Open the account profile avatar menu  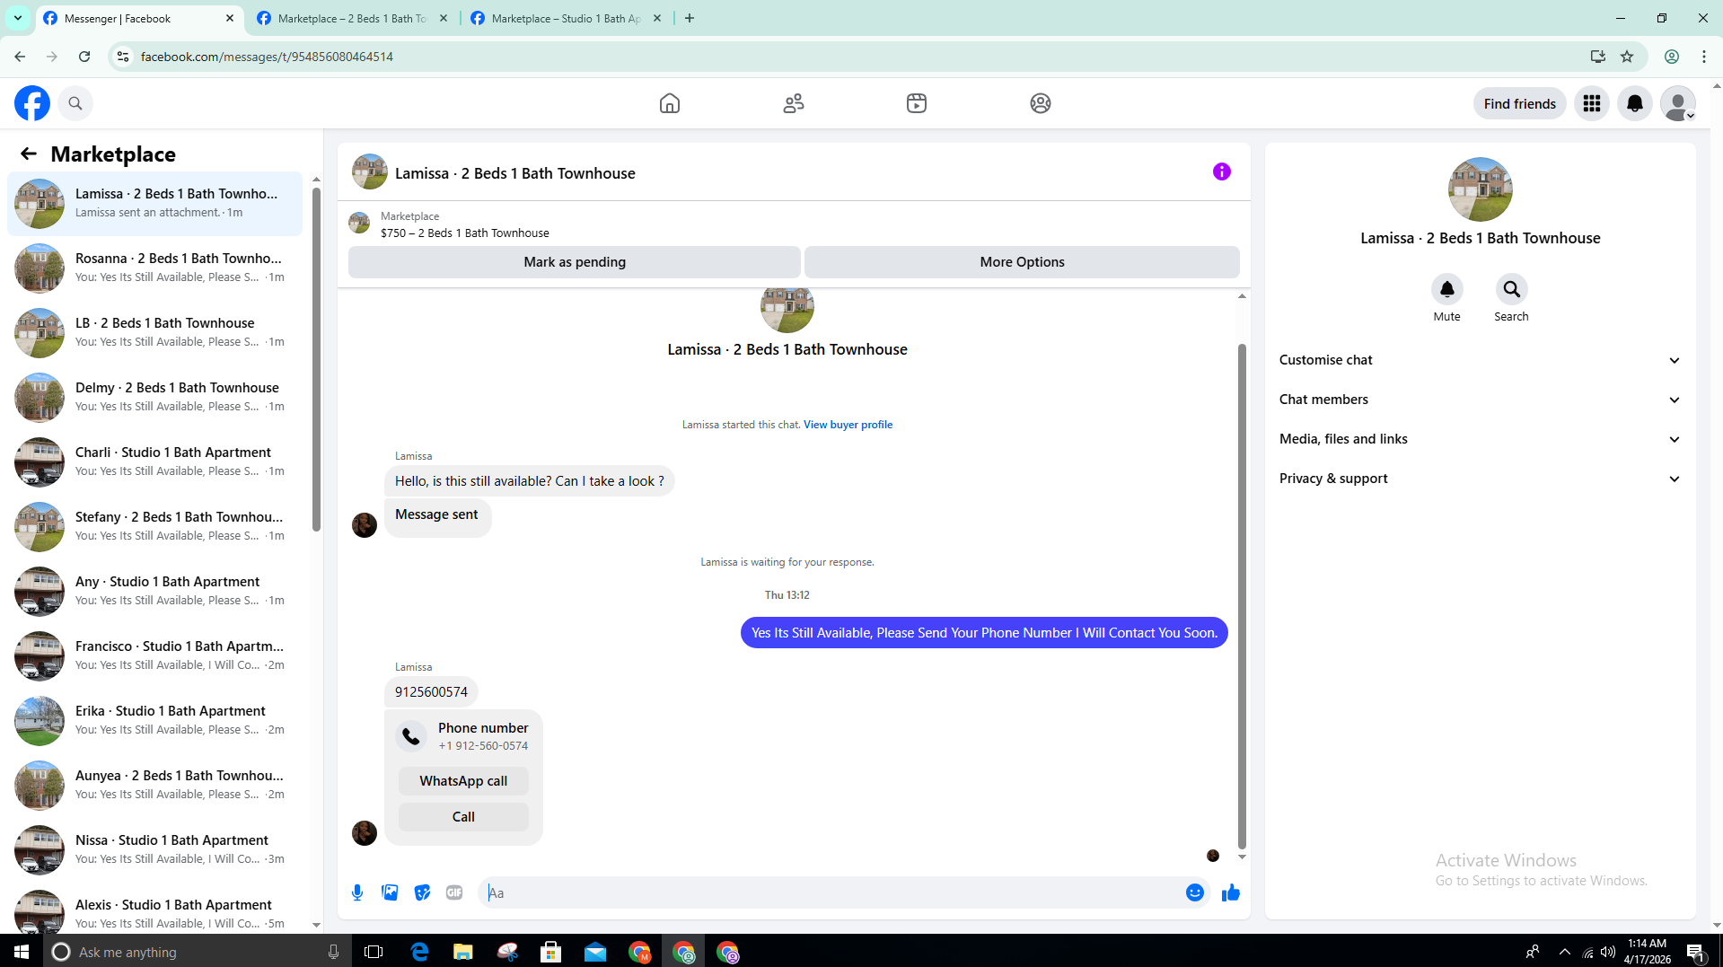(1678, 103)
